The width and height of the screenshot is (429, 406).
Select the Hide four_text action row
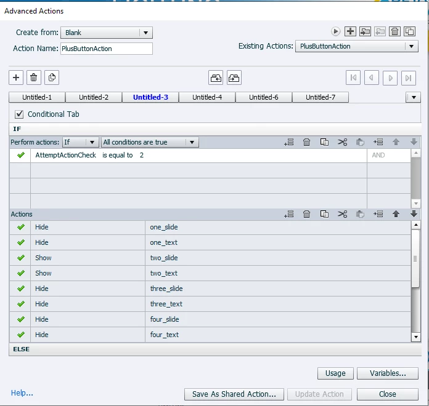pos(210,335)
